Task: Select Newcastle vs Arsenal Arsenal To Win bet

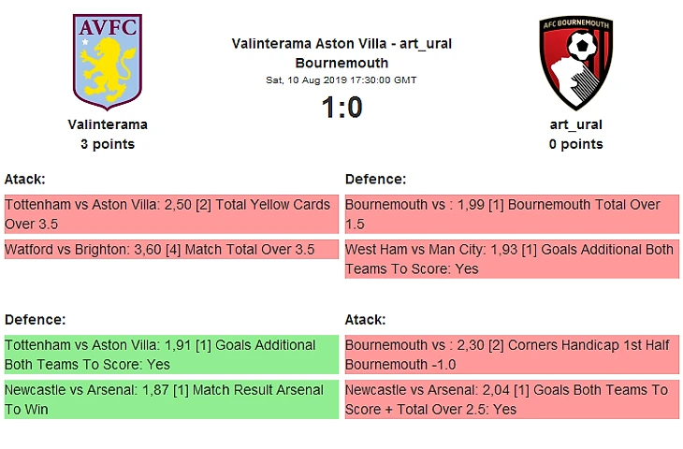Action: point(170,399)
